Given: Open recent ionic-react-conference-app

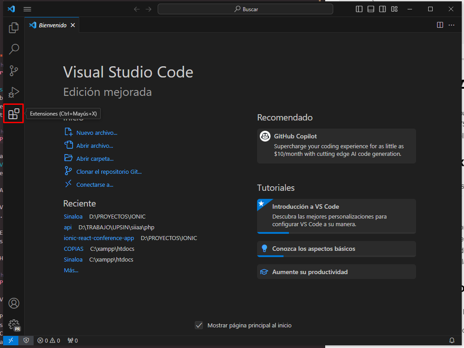Looking at the screenshot, I should coord(99,238).
